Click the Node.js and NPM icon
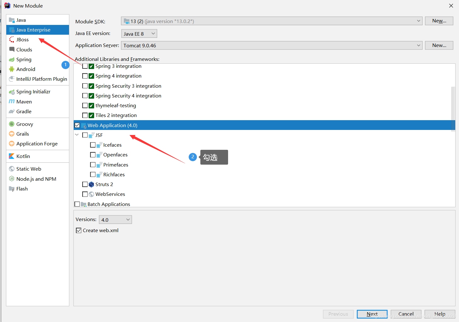 coord(12,179)
